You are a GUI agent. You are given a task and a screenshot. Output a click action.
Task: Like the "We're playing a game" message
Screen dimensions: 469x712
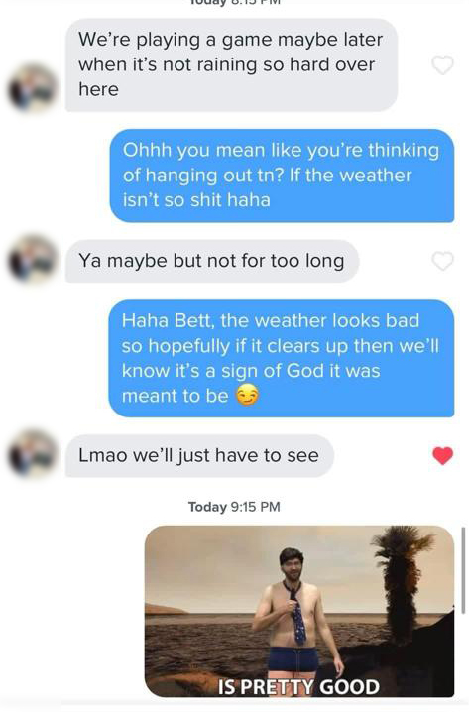click(442, 64)
